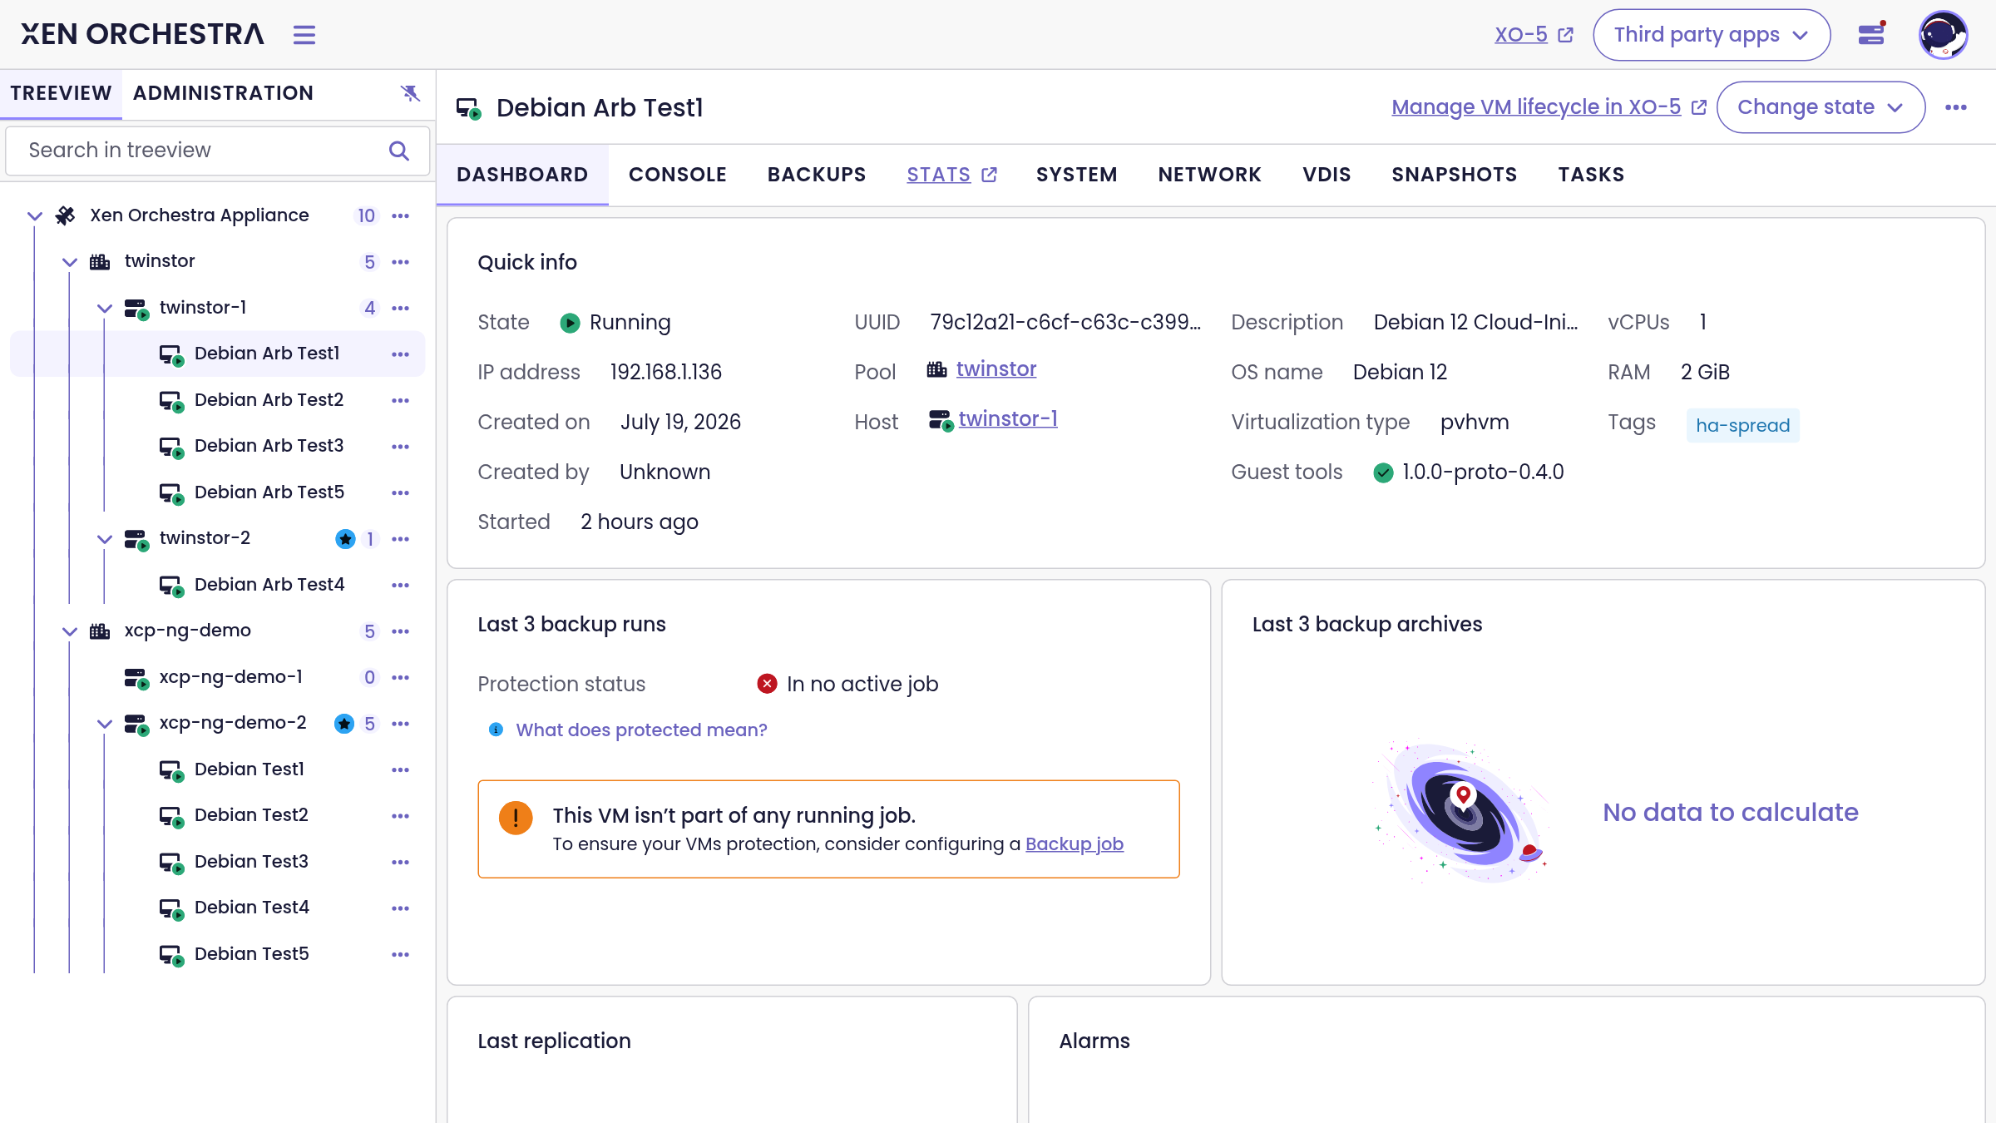Collapse the xcp-ng-demo-2 host node
Viewport: 1996px width, 1123px height.
tap(105, 724)
